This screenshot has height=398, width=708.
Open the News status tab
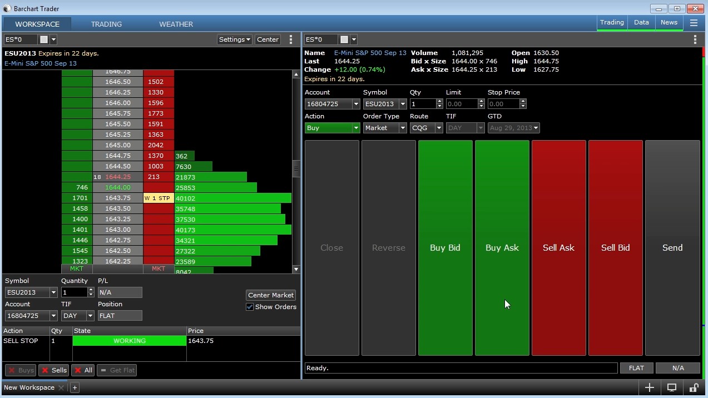(x=669, y=23)
